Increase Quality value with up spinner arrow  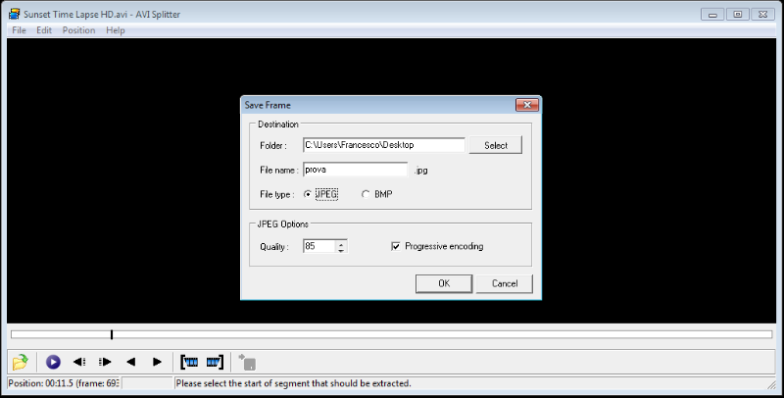(341, 242)
